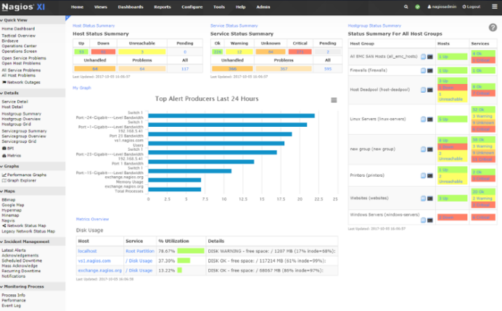This screenshot has width=502, height=311.
Task: Click the localhost host link in Disk Usage
Action: pyautogui.click(x=87, y=251)
